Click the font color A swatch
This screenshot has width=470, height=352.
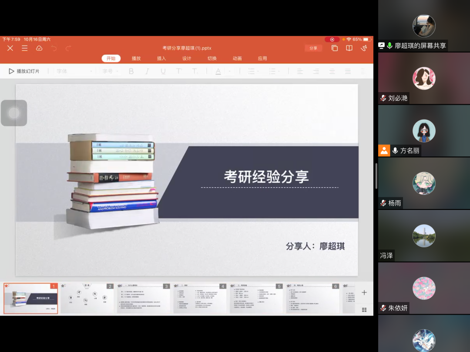point(218,71)
